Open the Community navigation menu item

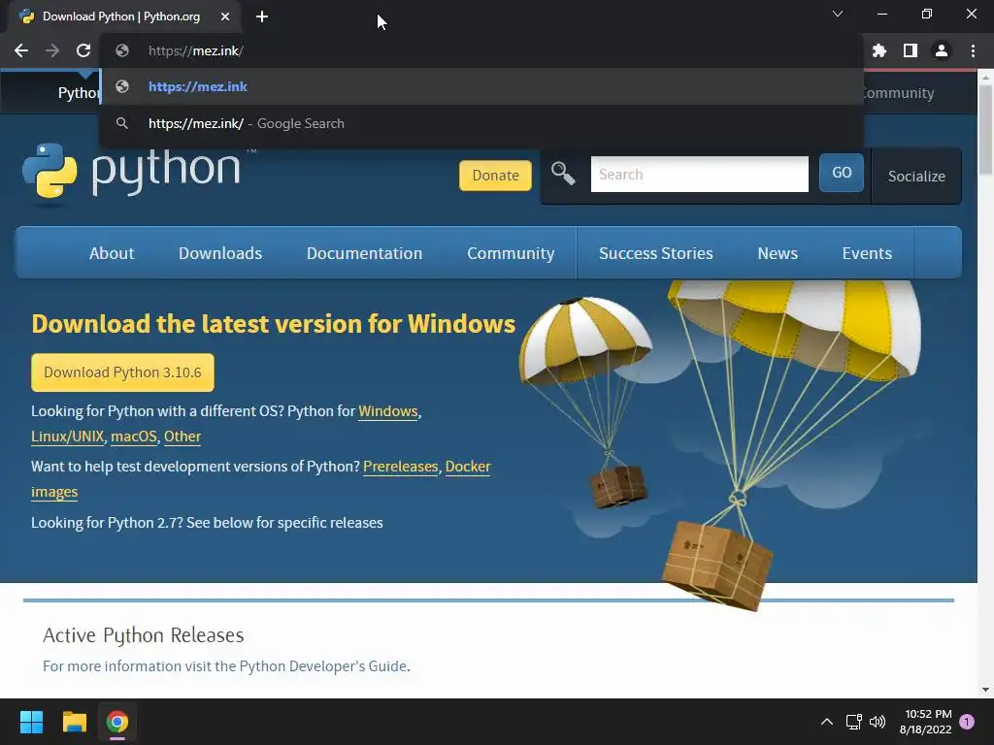click(x=511, y=253)
